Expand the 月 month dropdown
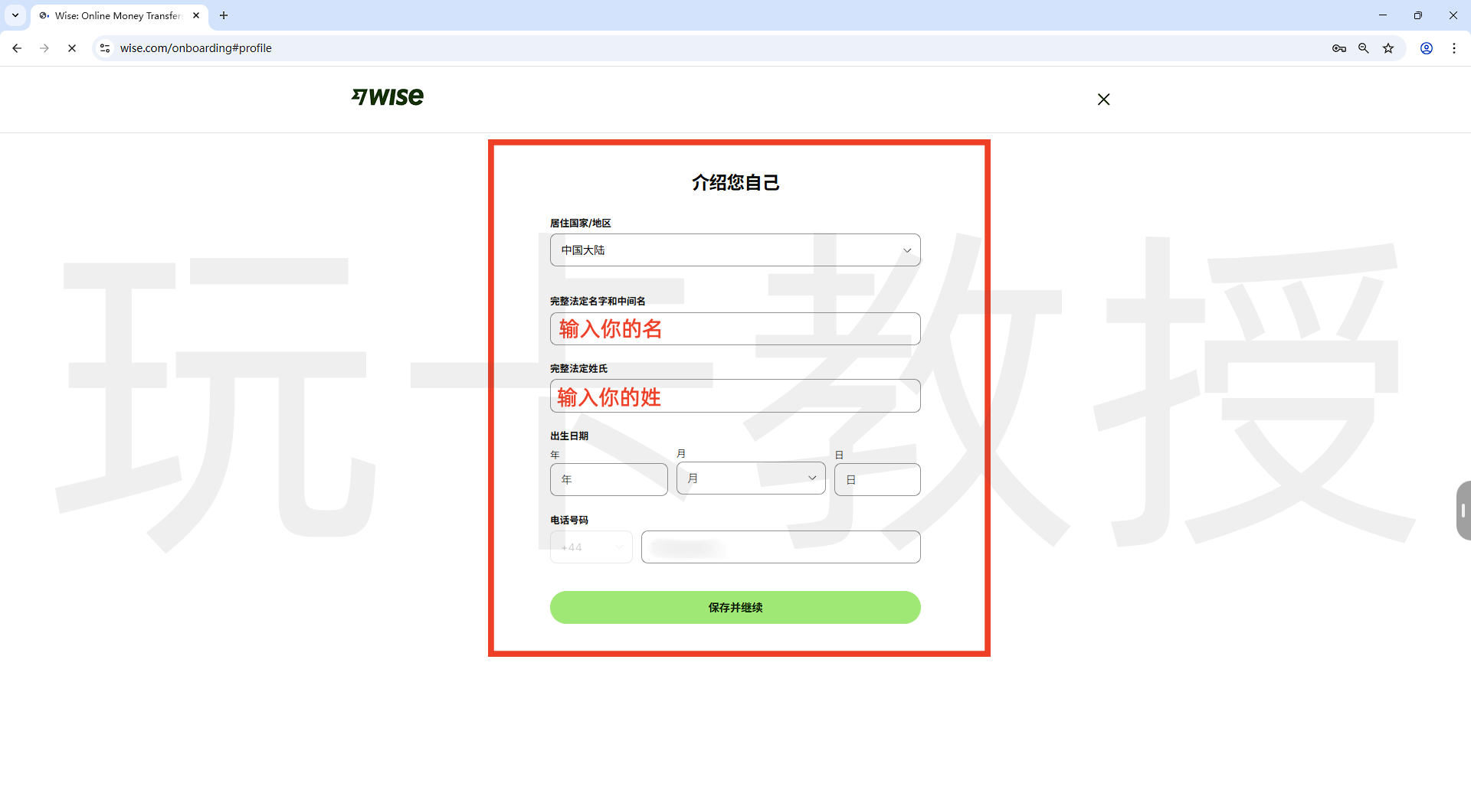The height and width of the screenshot is (790, 1471). pos(751,478)
